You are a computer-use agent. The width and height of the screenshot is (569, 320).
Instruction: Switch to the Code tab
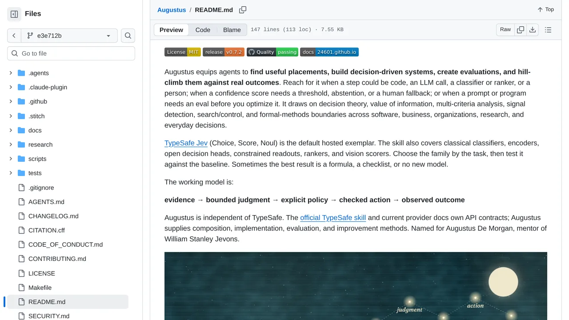click(x=203, y=30)
